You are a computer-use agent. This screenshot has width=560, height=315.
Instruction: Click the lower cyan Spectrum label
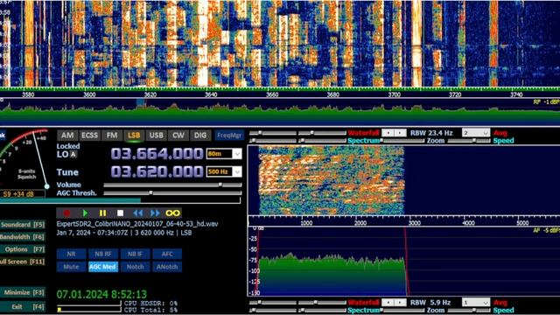tap(364, 311)
